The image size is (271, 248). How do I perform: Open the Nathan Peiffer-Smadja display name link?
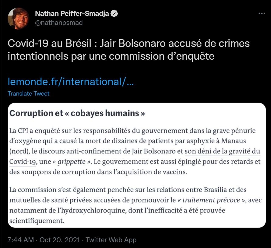[x=72, y=14]
